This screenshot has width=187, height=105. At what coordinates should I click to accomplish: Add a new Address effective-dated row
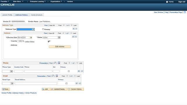73,37
